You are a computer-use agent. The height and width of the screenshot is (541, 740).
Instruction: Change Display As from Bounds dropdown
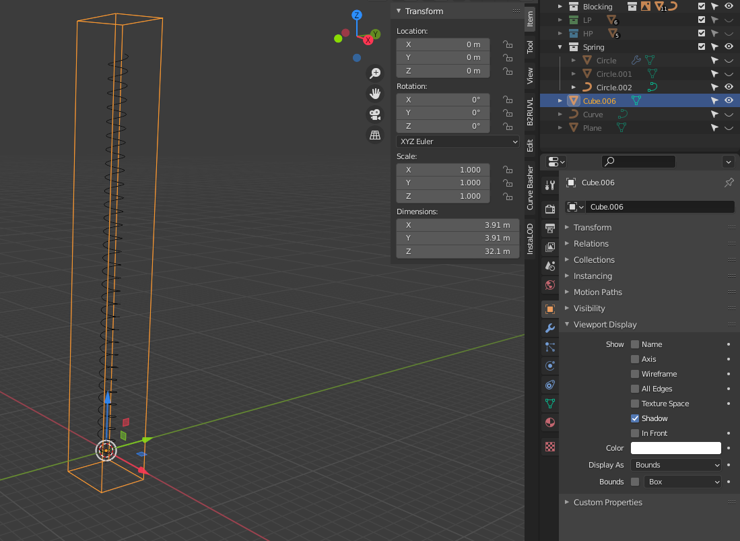point(675,464)
